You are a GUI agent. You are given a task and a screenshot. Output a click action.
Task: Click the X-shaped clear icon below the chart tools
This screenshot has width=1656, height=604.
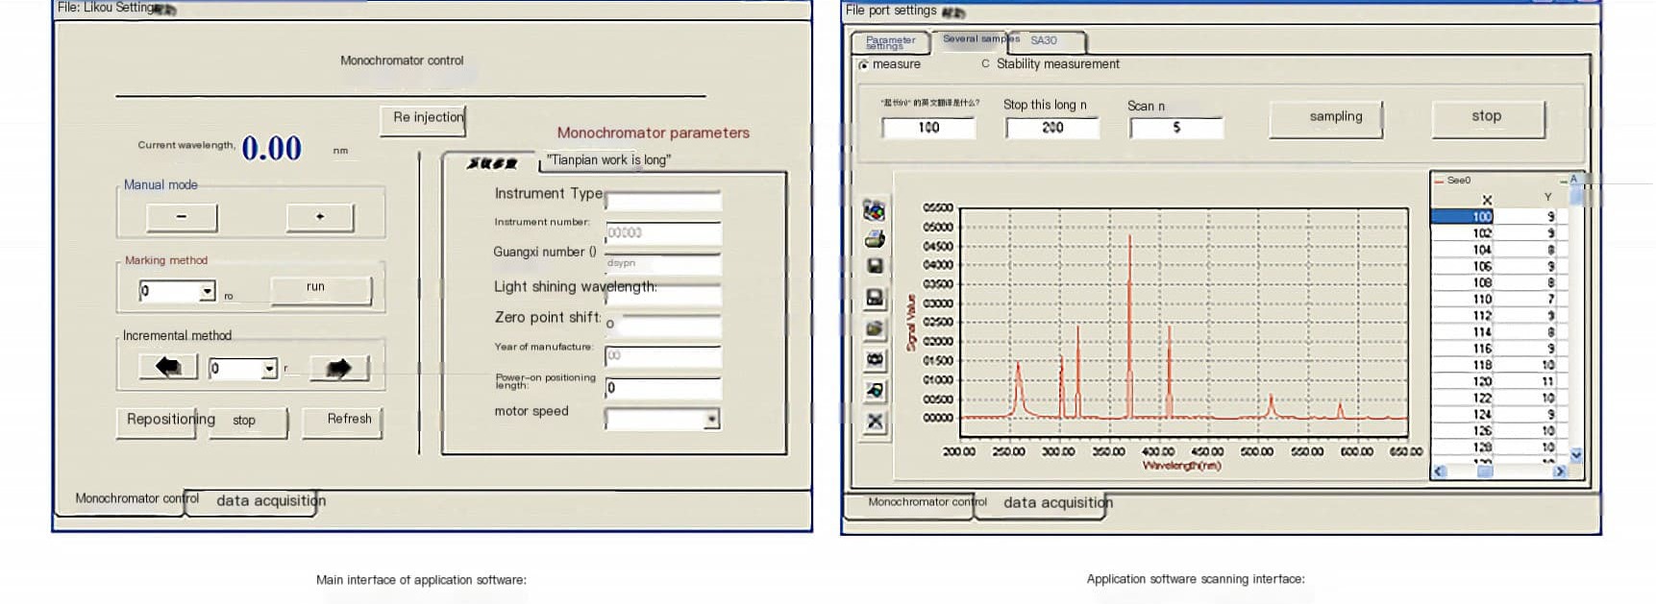pos(874,422)
